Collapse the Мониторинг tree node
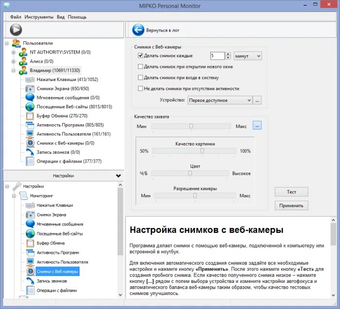This screenshot has height=309, width=340. pyautogui.click(x=14, y=196)
